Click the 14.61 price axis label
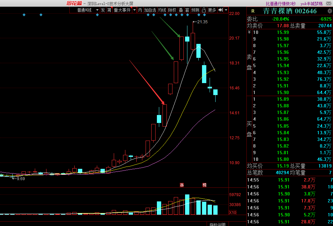Screen dimensions: 333x226 [x=234, y=113]
